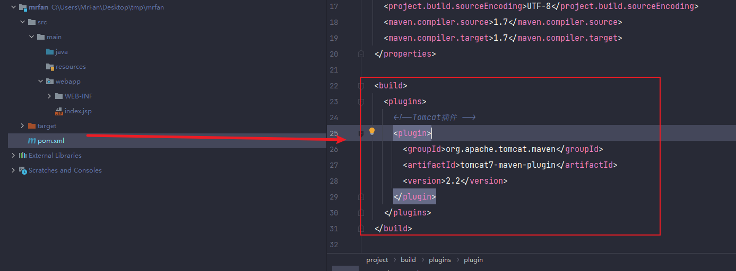Click 'plugins' in the breadcrumb bar
The width and height of the screenshot is (736, 271).
440,260
